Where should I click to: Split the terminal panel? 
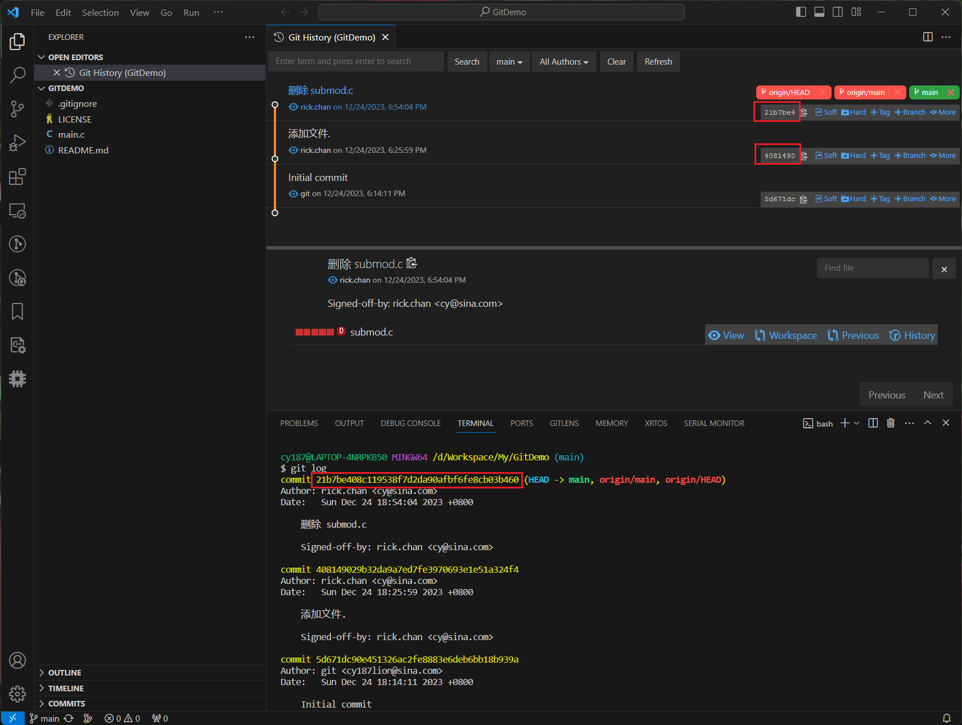click(x=873, y=423)
